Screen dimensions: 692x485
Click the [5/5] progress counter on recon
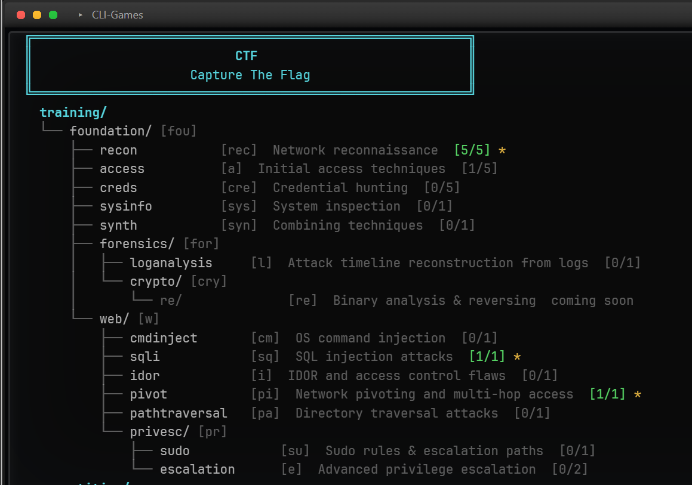pos(472,150)
